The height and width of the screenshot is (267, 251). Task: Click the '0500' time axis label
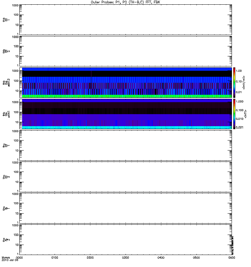(x=196, y=258)
